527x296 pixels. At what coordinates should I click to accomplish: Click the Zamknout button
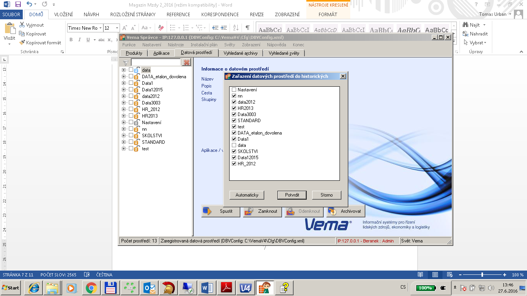262,211
